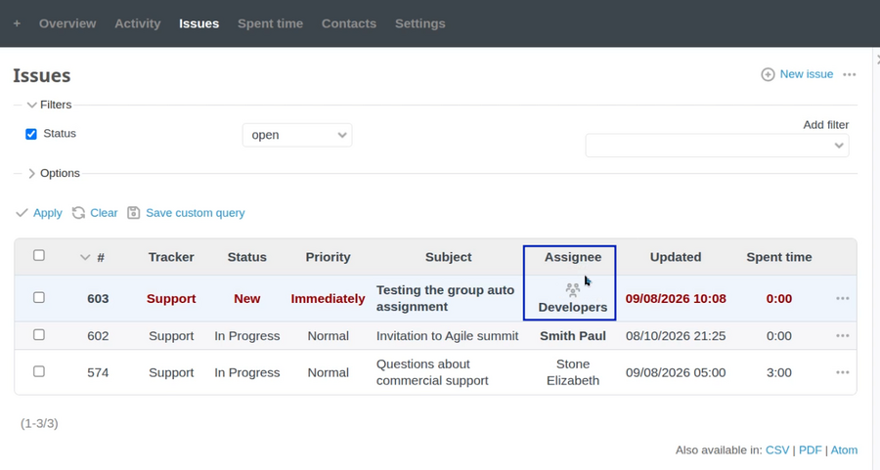Toggle the select-all checkbox in table header
Screen dimensions: 880x470
coord(39,256)
